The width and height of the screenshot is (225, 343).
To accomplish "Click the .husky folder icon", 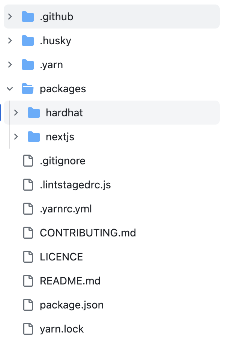I will [27, 41].
